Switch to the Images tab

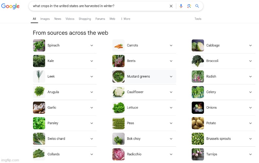pyautogui.click(x=45, y=19)
